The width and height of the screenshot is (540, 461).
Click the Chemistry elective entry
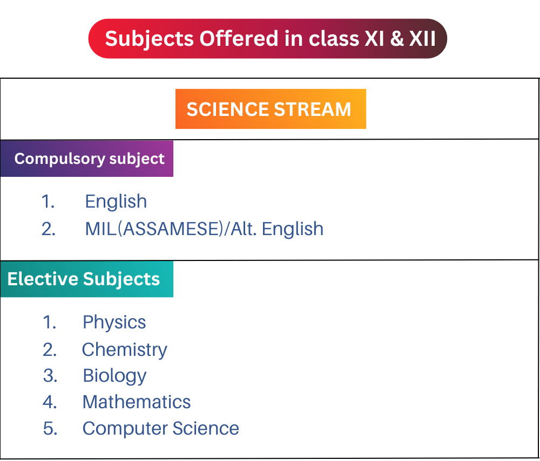coord(125,350)
